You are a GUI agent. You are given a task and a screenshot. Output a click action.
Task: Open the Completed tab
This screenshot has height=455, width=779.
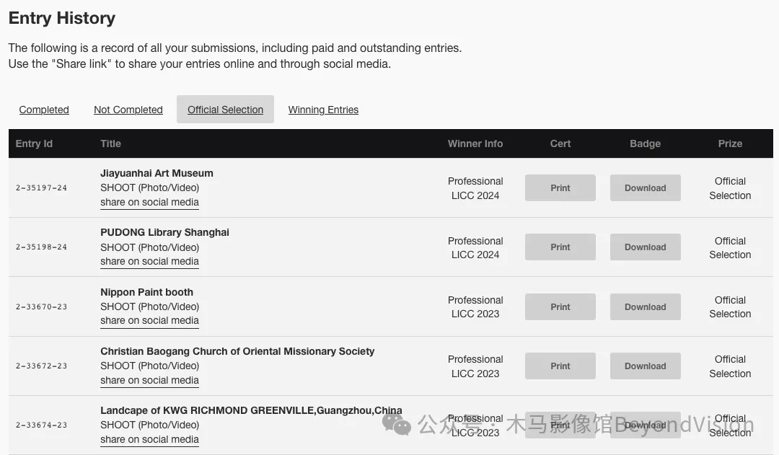click(x=44, y=110)
